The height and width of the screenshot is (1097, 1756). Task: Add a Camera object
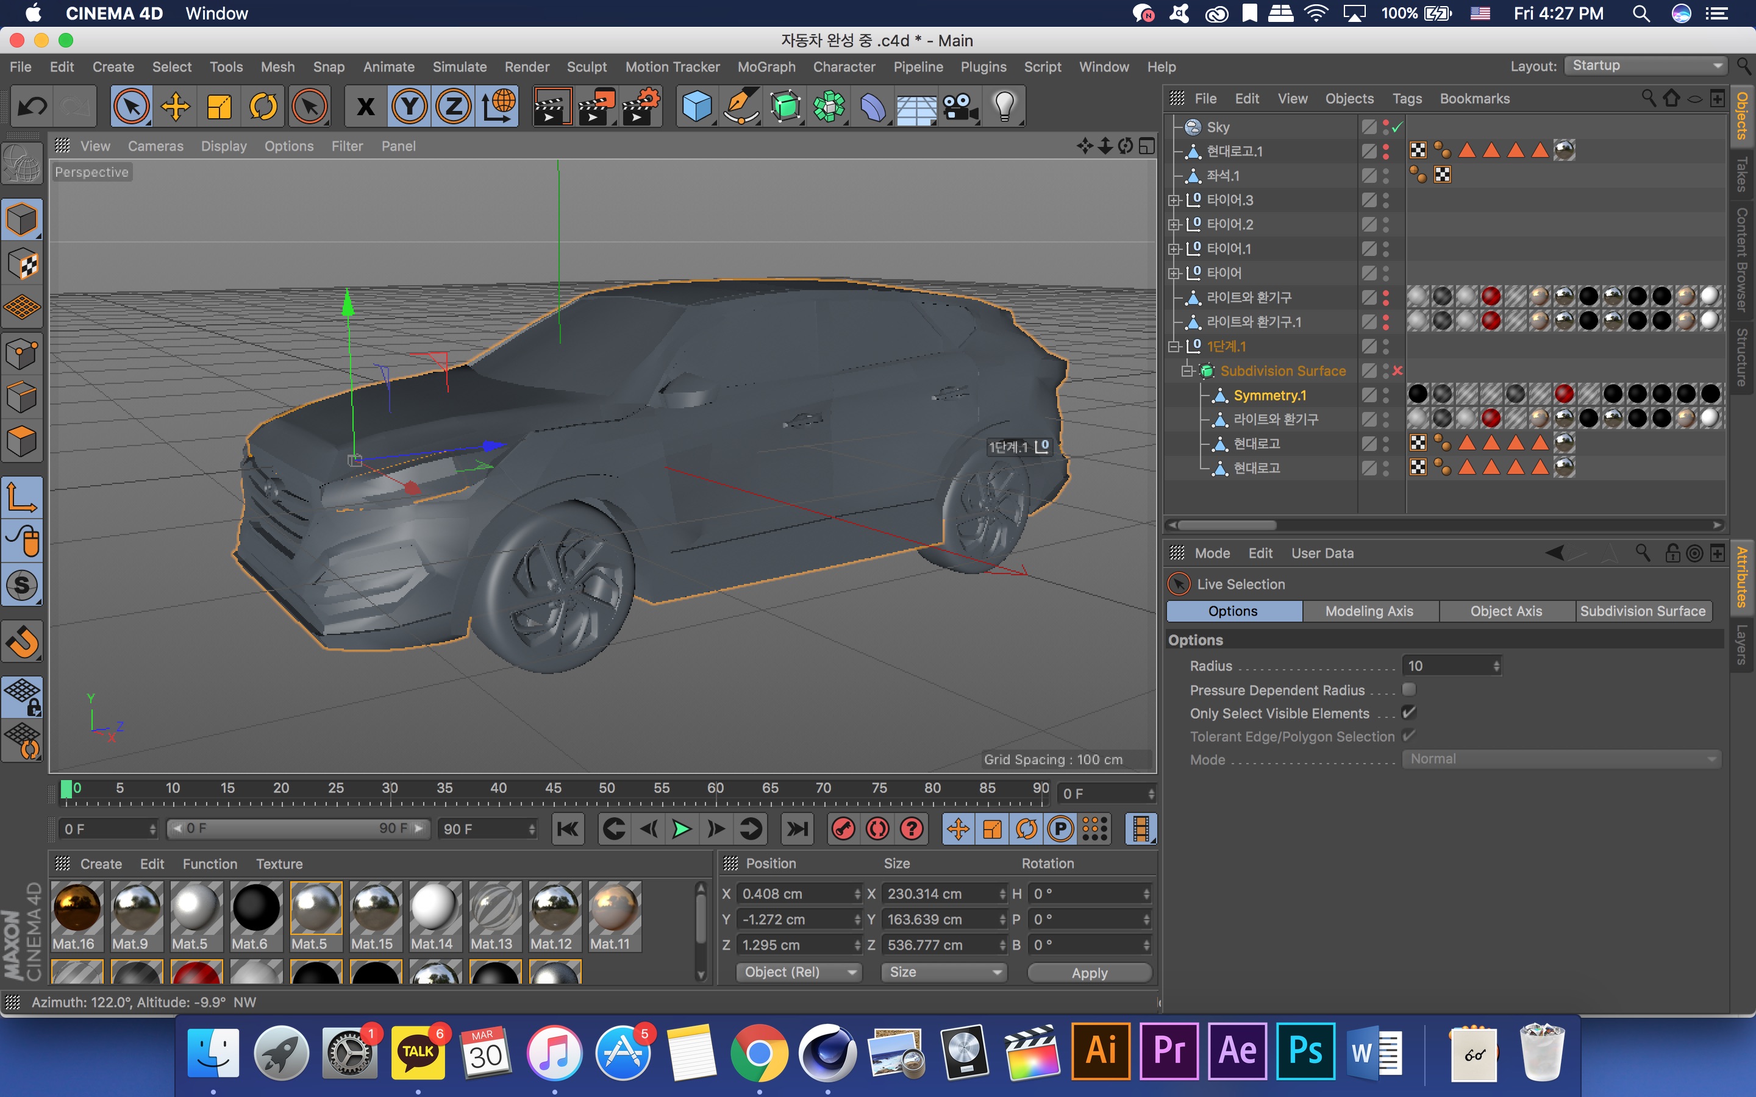point(961,107)
